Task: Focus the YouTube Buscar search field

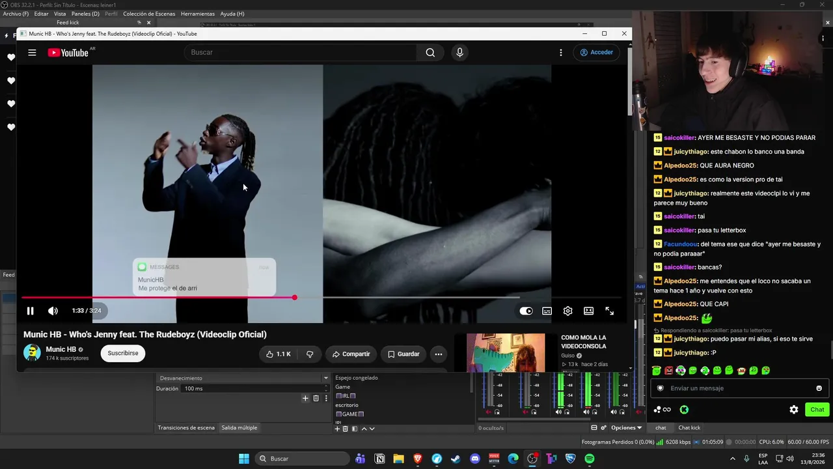Action: [x=301, y=52]
